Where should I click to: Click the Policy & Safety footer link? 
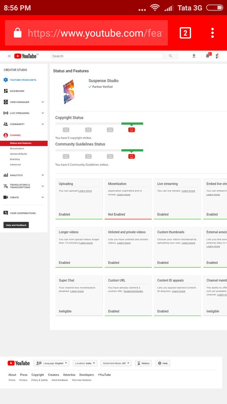pos(39,380)
